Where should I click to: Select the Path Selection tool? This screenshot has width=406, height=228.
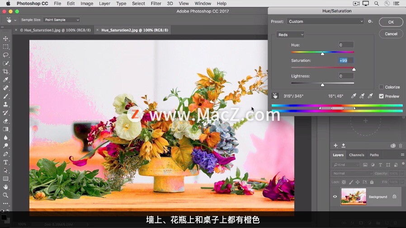tap(5, 171)
